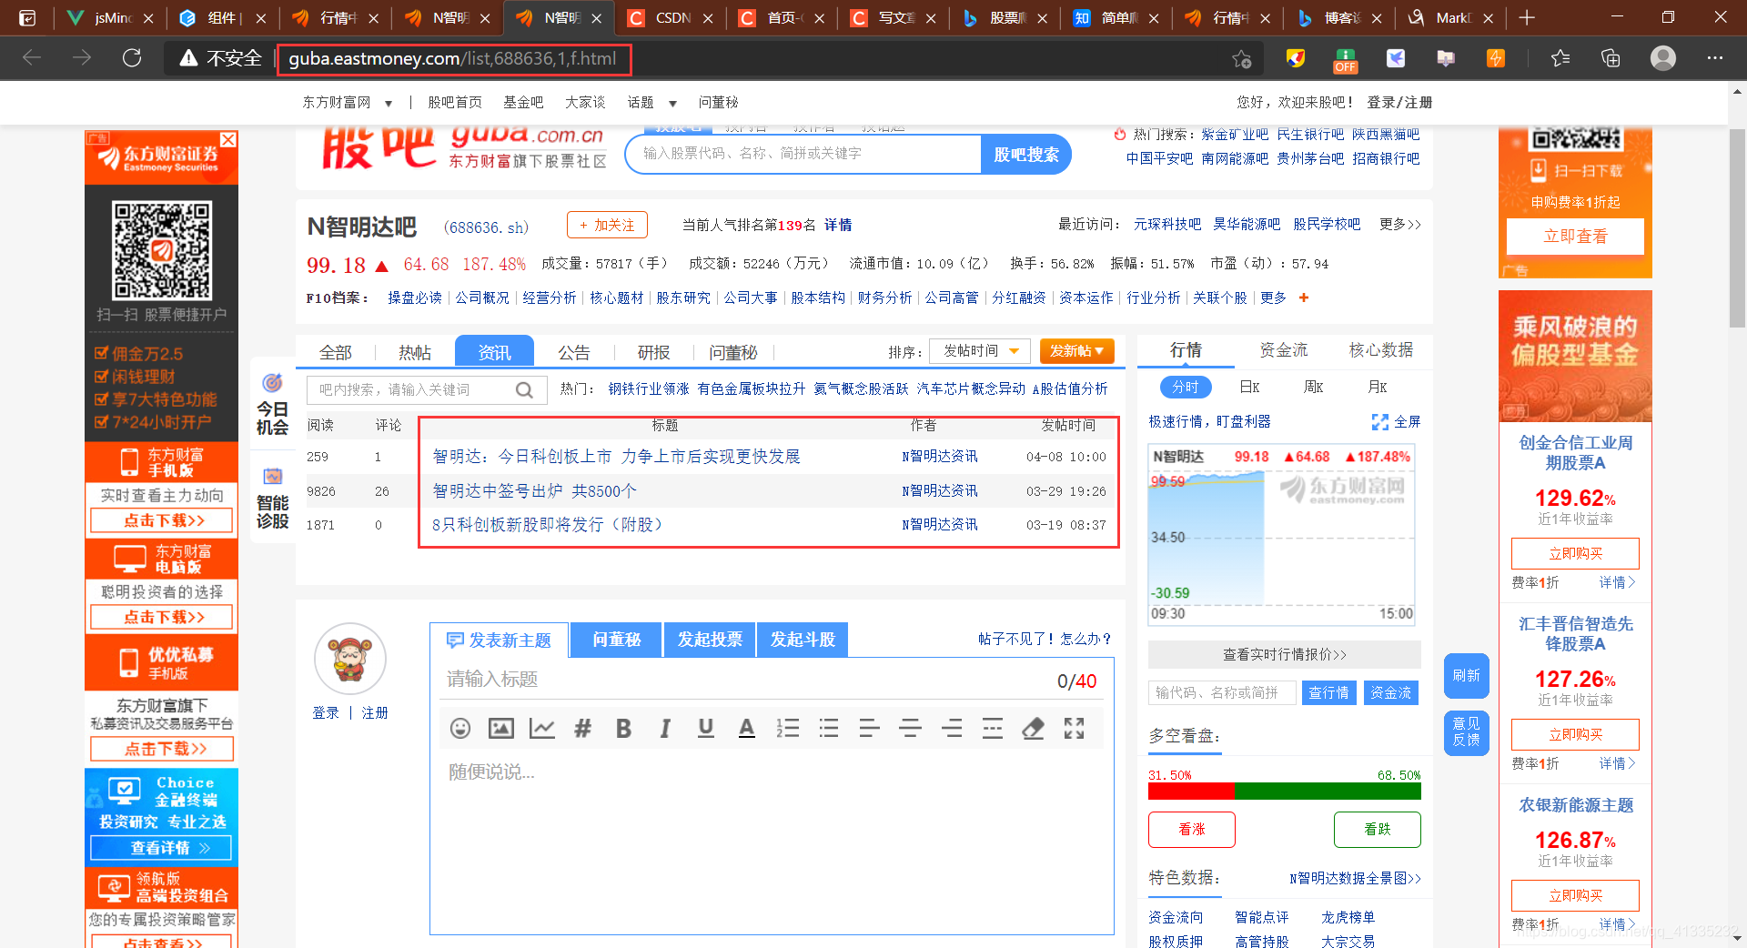Click 登录/注册 link in header
The height and width of the screenshot is (948, 1747).
pos(1399,103)
